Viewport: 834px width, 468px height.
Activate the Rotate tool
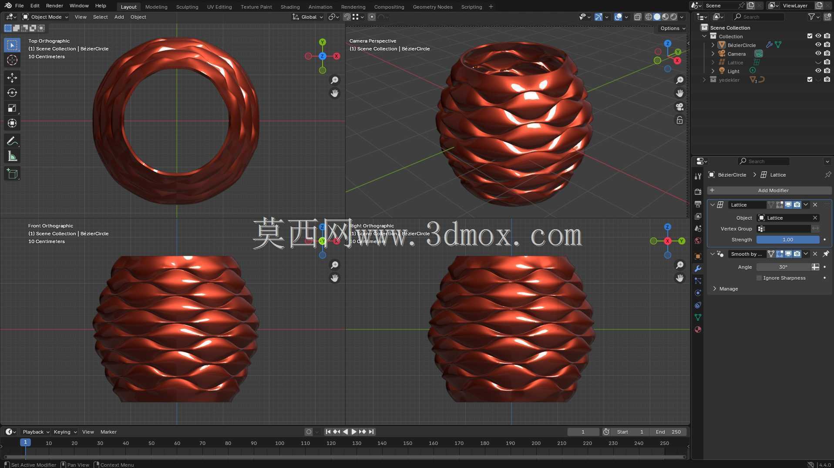(12, 93)
